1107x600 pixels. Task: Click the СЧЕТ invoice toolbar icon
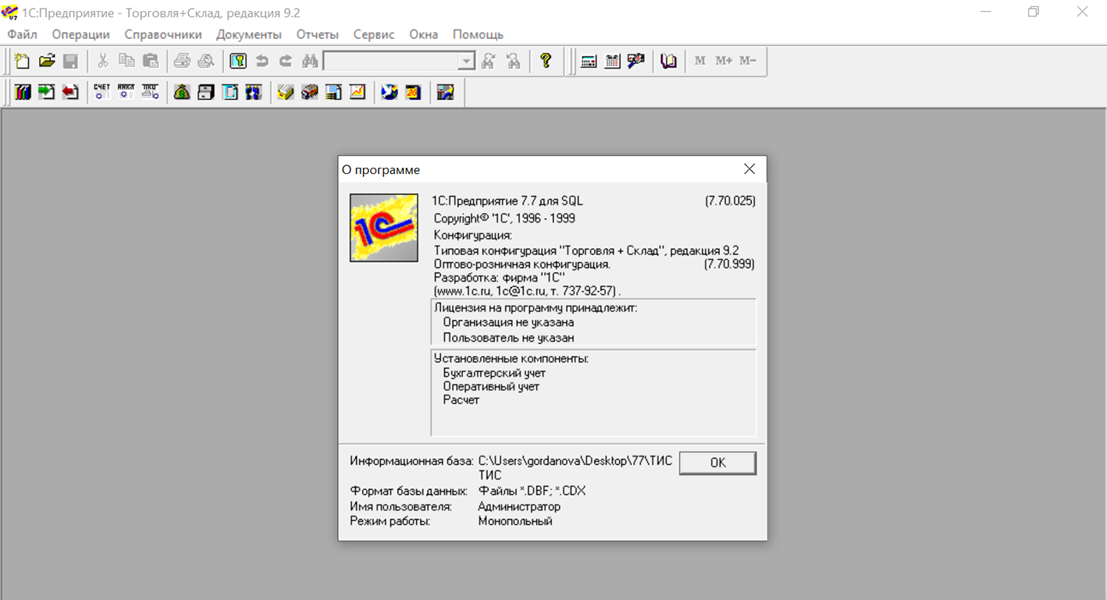[102, 92]
